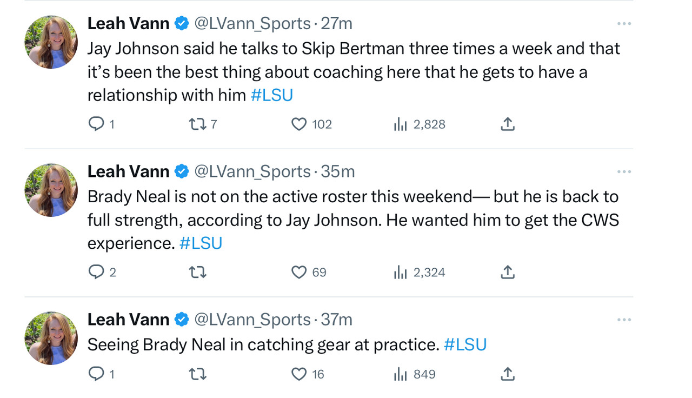Reply to the catching gear tweet
The image size is (692, 398).
click(x=96, y=374)
